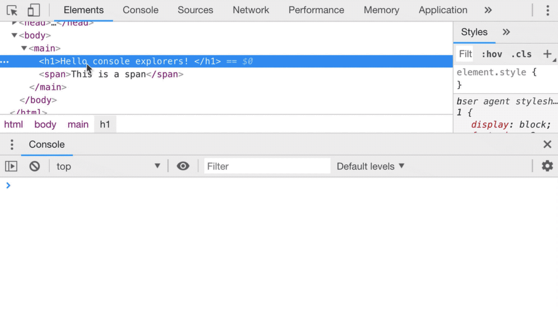
Task: Clear the console with the block icon
Action: 35,166
